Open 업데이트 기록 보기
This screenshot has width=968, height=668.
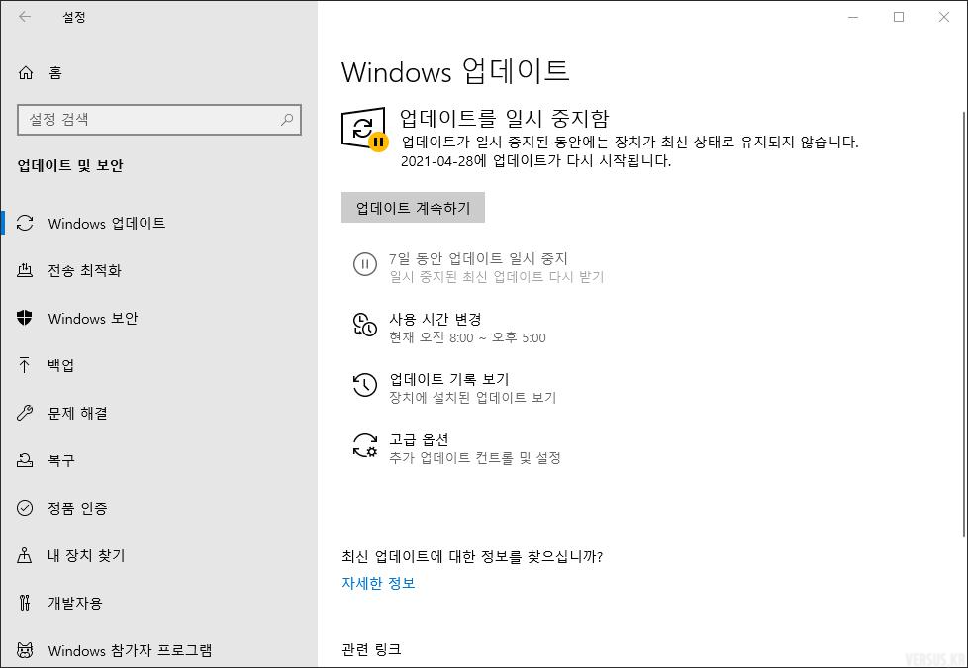tap(448, 378)
